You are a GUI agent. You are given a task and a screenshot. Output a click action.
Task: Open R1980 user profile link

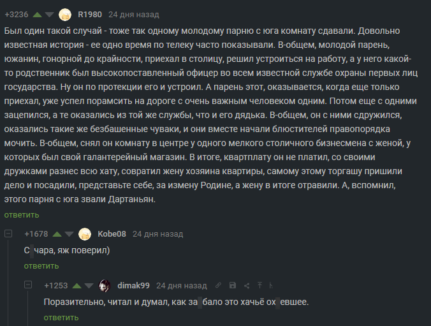pos(89,13)
